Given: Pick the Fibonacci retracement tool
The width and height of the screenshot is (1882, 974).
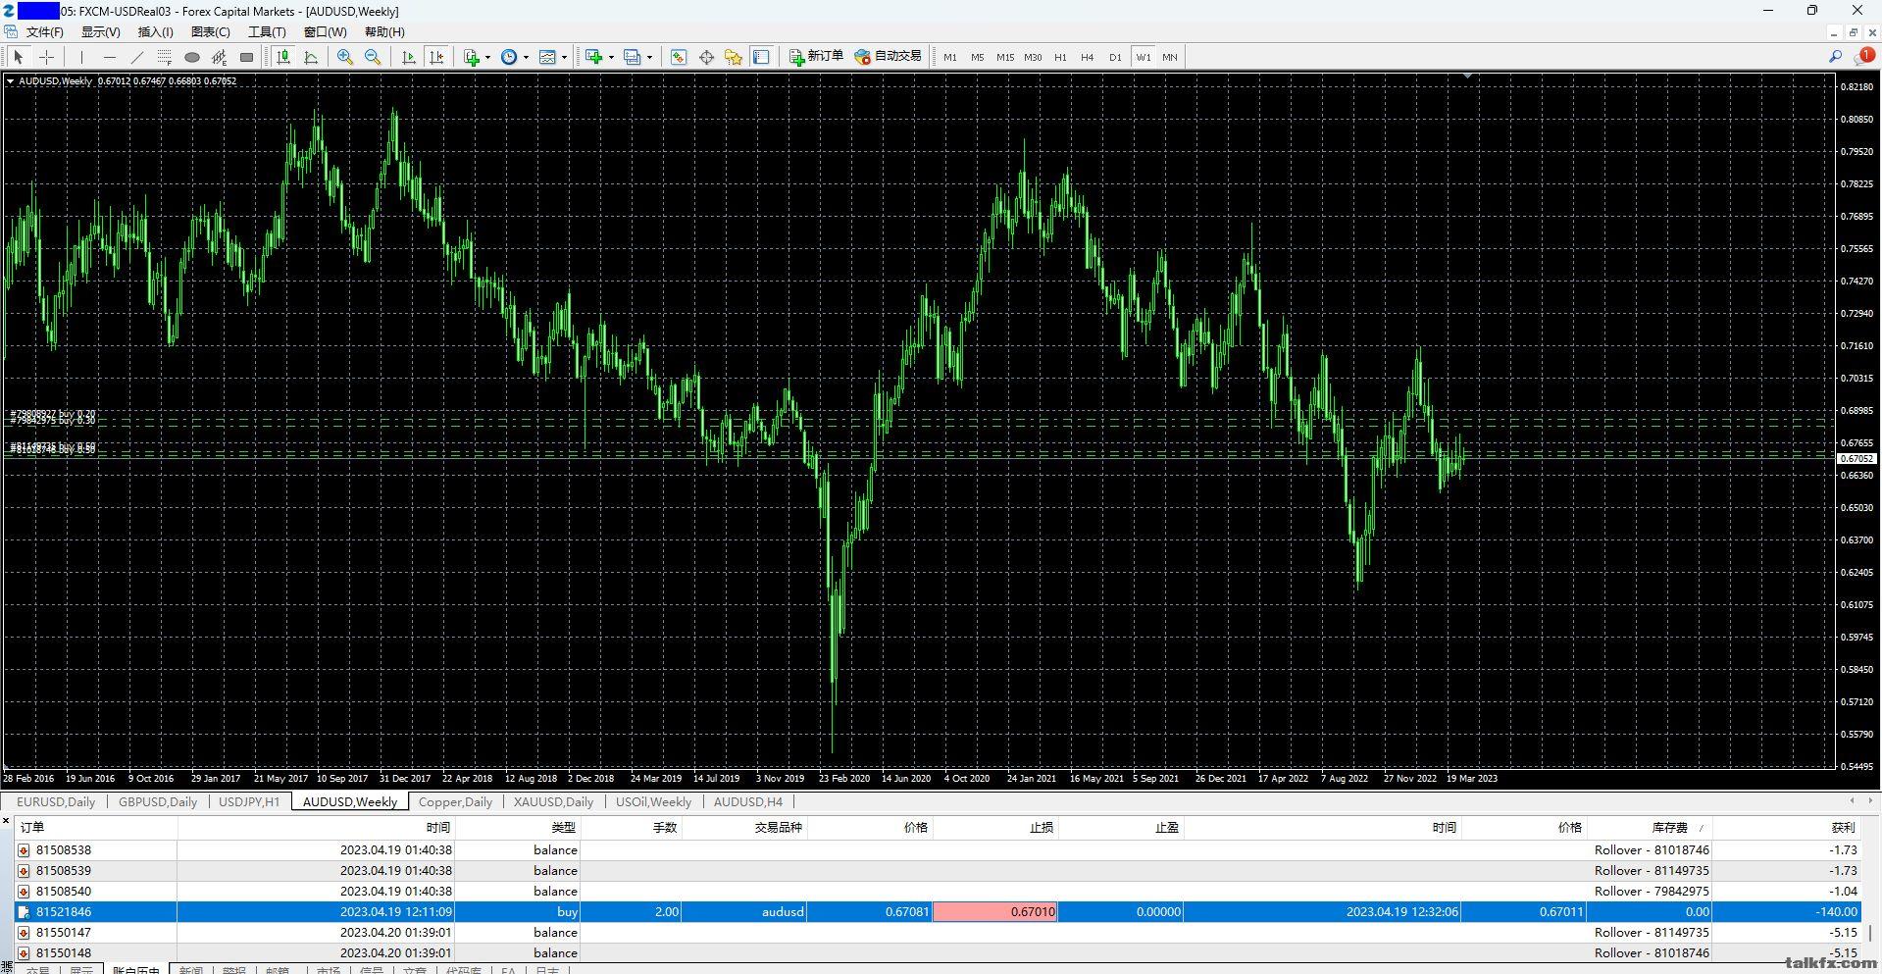Looking at the screenshot, I should pyautogui.click(x=165, y=57).
